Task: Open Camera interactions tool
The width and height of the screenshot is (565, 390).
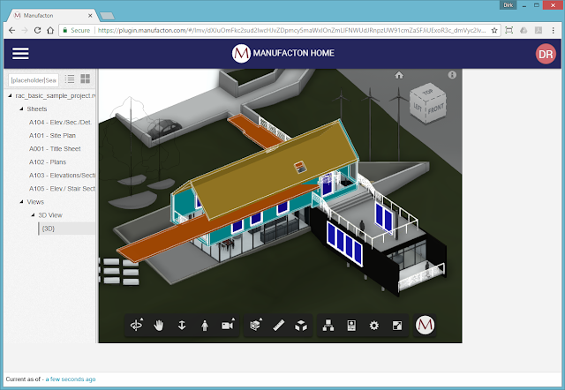Action: coord(228,326)
